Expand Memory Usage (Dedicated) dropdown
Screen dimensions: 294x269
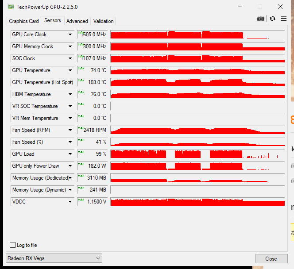70,178
